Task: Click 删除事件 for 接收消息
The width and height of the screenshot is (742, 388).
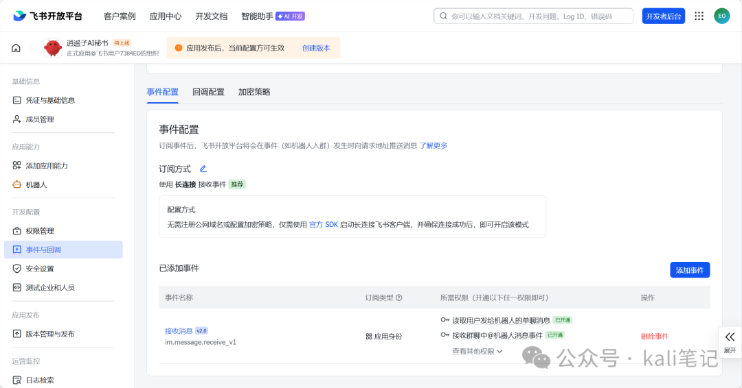Action: (x=655, y=337)
